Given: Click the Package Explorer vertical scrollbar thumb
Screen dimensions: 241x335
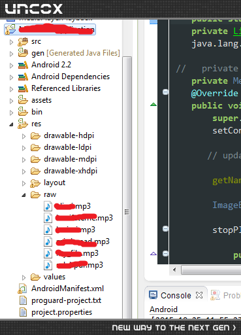Looking at the screenshot, I should tap(127, 188).
